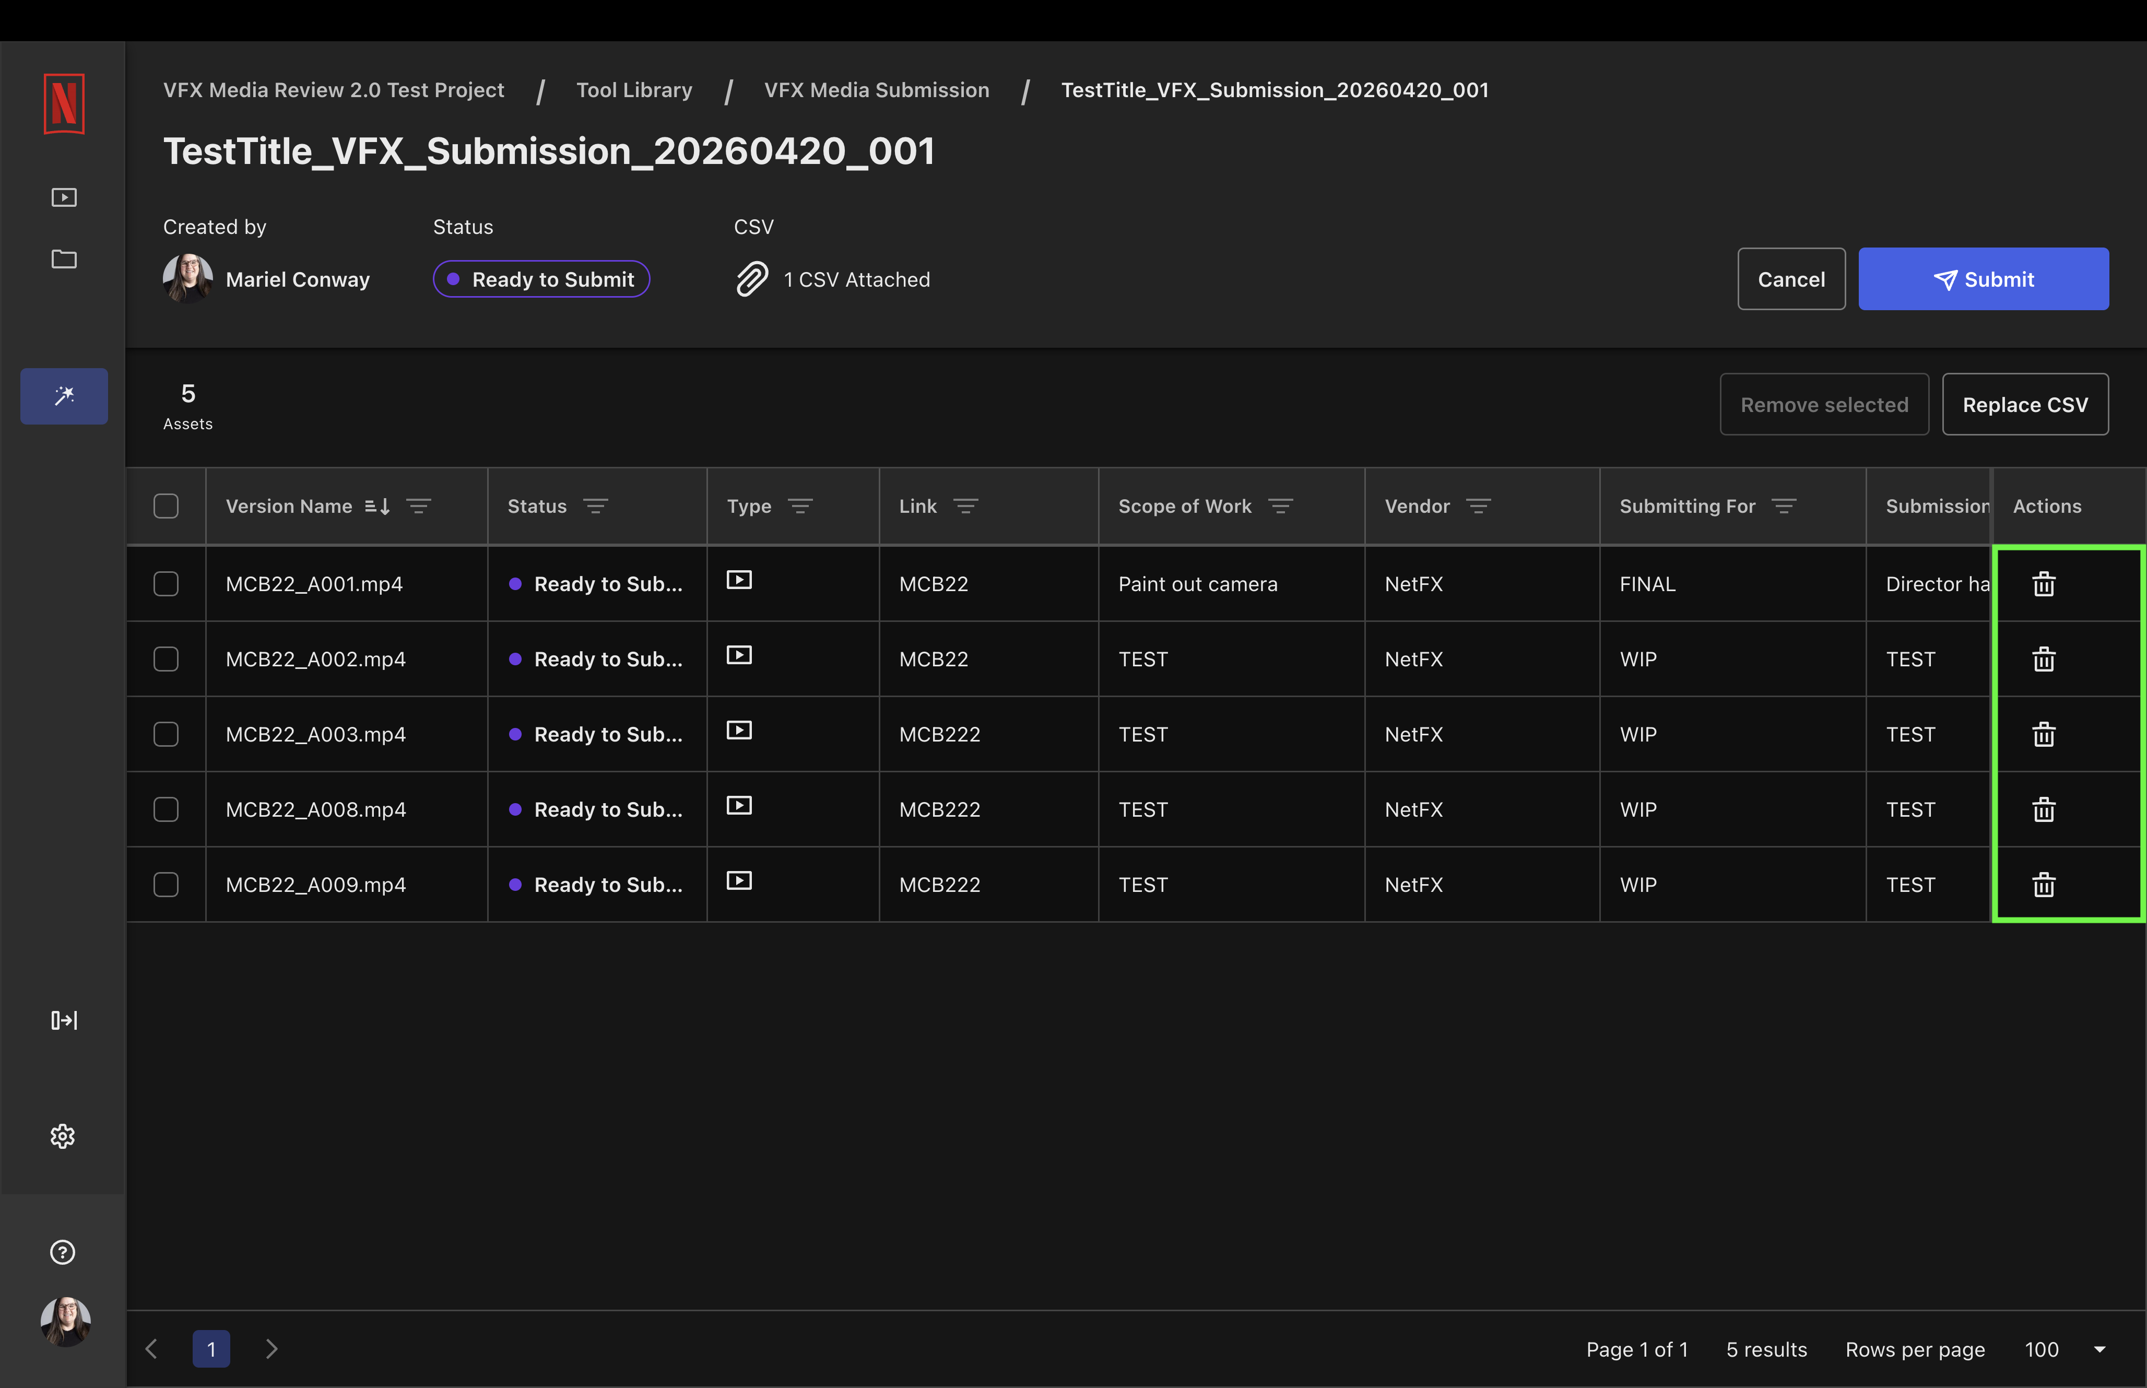Select the magic wand tool library icon

point(64,396)
